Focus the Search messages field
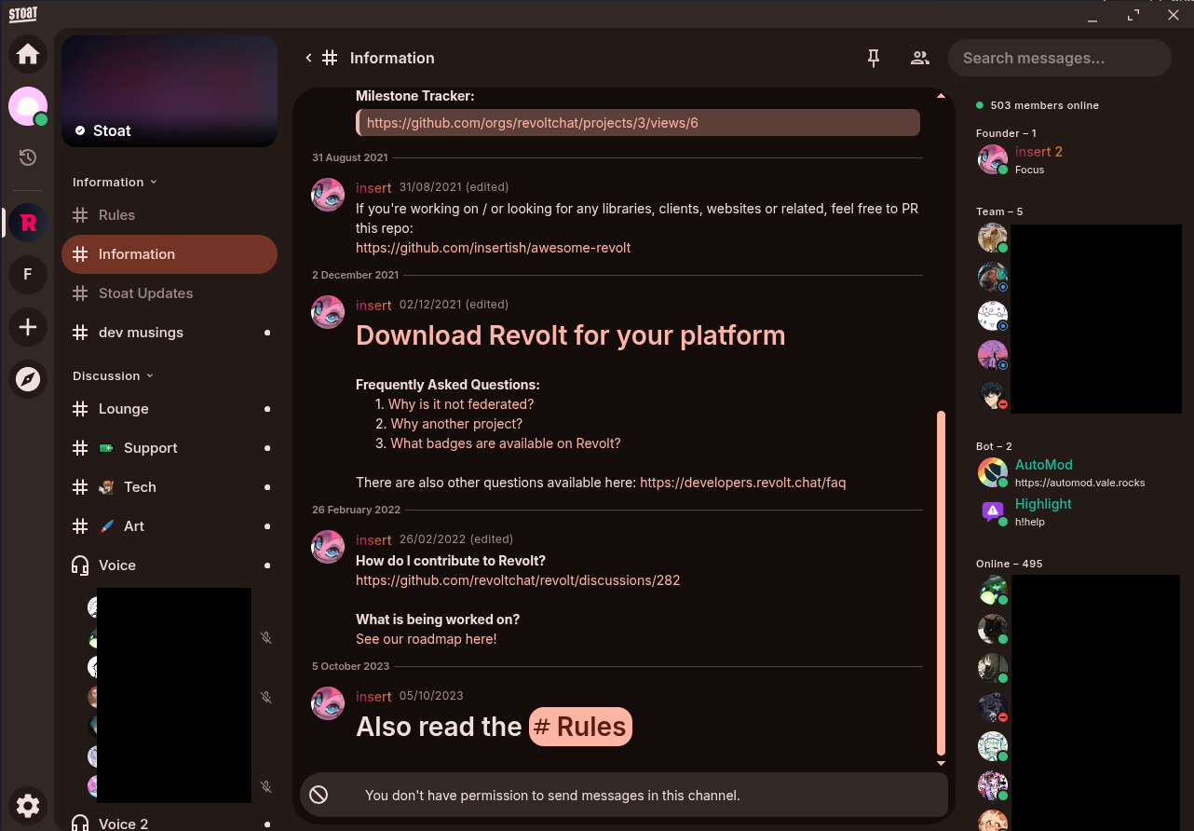Image resolution: width=1194 pixels, height=831 pixels. (x=1059, y=58)
